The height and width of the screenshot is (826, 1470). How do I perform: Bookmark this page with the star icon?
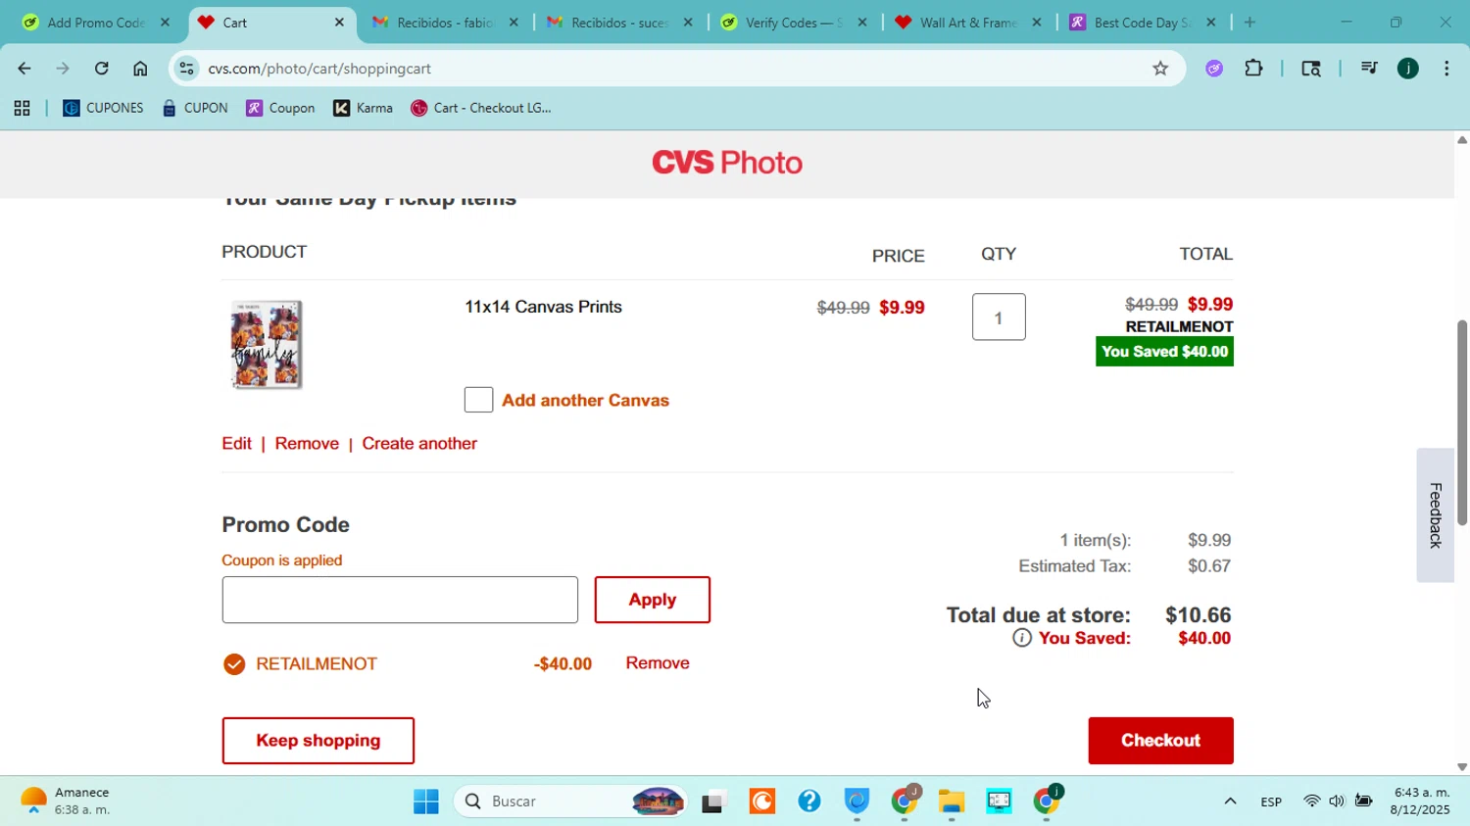(x=1160, y=69)
